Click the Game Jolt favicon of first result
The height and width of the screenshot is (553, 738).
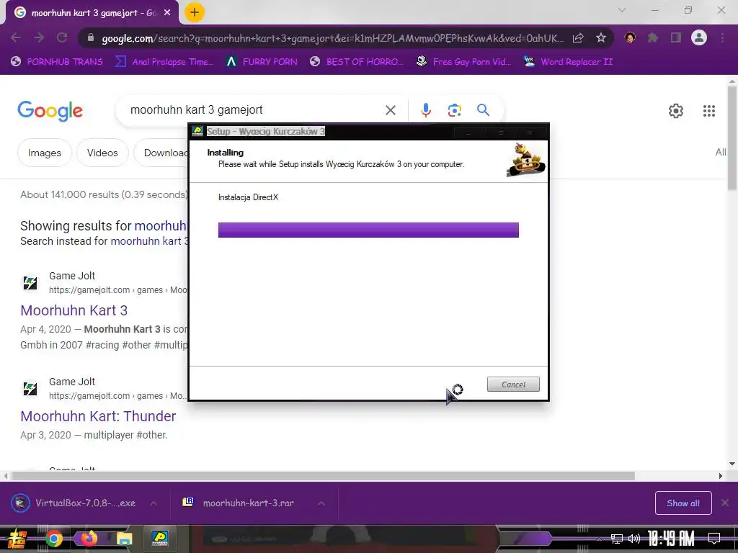coord(30,282)
